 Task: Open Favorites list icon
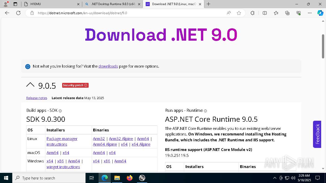[x=276, y=13]
